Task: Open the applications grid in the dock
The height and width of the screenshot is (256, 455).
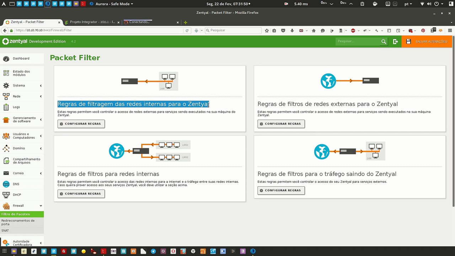Action: click(x=4, y=251)
